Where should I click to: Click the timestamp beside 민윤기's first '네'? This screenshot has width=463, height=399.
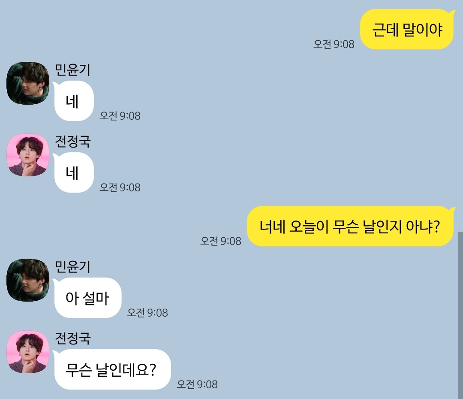click(x=120, y=115)
